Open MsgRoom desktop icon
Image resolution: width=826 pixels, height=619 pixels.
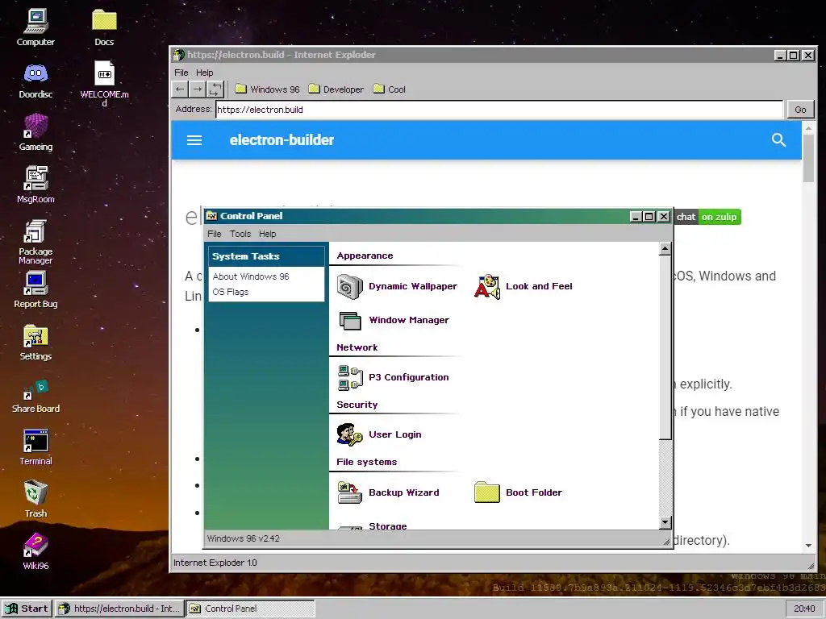pyautogui.click(x=35, y=185)
